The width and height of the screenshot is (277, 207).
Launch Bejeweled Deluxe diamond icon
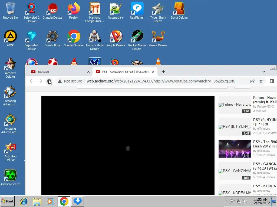pyautogui.click(x=31, y=40)
